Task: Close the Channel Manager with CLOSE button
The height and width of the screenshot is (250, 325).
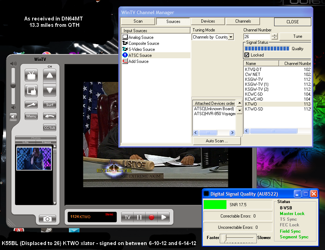Action: tap(292, 22)
